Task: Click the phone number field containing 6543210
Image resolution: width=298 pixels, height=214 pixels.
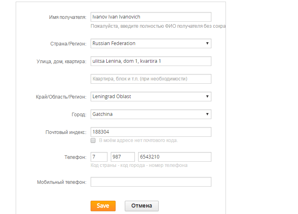Action: click(x=175, y=157)
